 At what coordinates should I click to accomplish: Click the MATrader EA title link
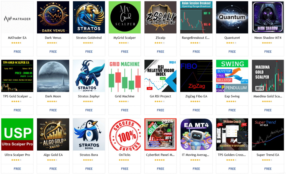tap(17, 38)
